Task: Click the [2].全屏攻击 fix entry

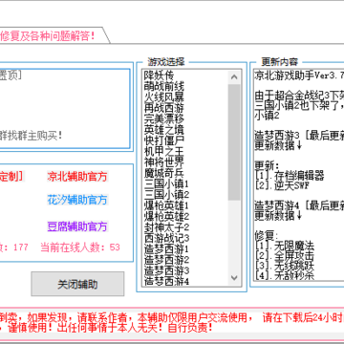Action: pyautogui.click(x=284, y=256)
